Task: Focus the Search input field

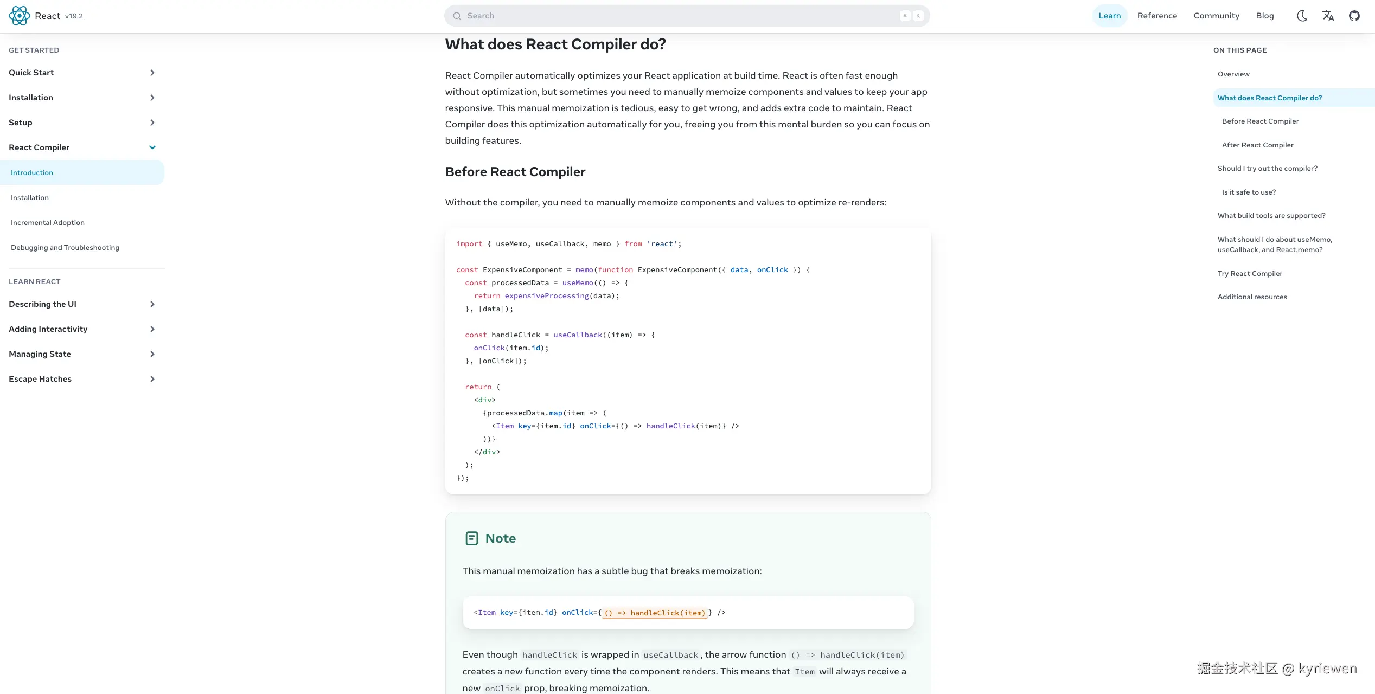Action: 687,16
